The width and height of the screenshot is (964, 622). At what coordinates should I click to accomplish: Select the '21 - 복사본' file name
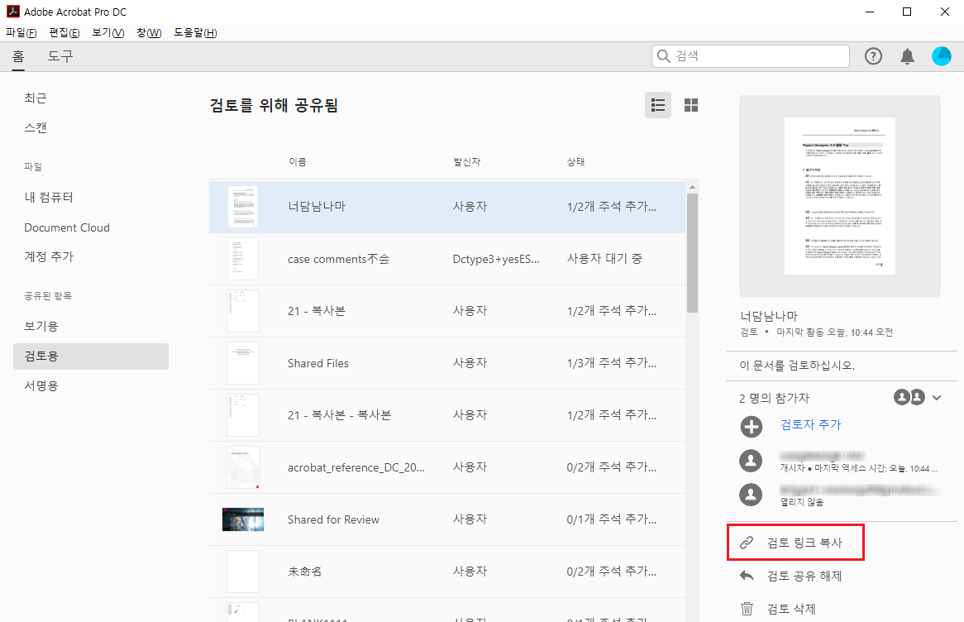pos(317,311)
